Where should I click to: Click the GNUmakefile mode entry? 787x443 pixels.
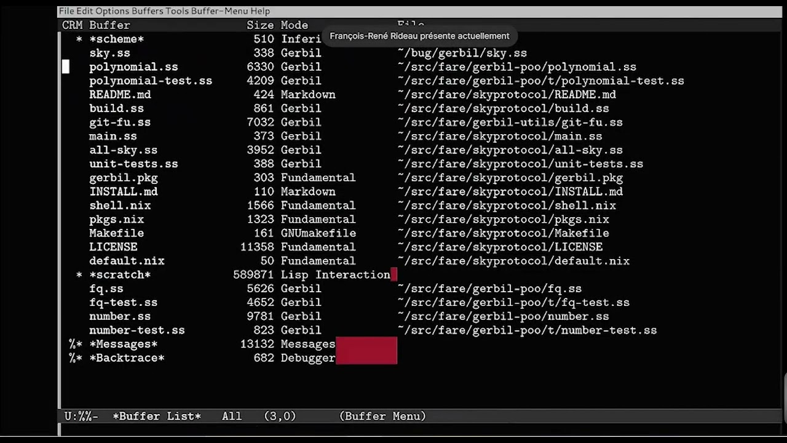(318, 233)
